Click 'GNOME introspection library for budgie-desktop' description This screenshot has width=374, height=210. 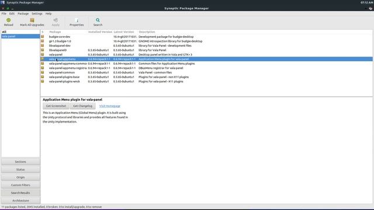tap(170, 41)
